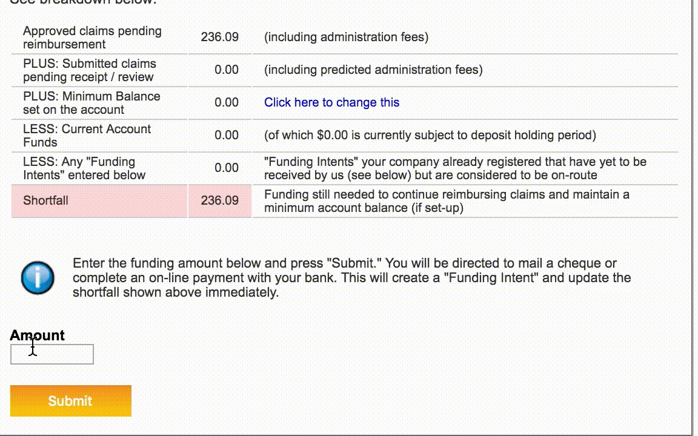Click the 0.00 value in Funding Intents row
This screenshot has width=698, height=436.
coord(226,168)
